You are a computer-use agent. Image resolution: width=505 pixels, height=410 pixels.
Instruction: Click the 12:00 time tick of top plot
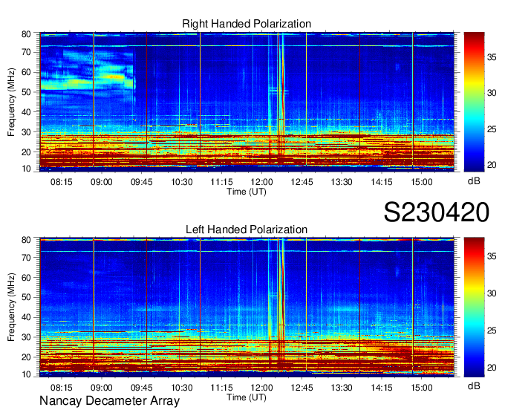[262, 182]
